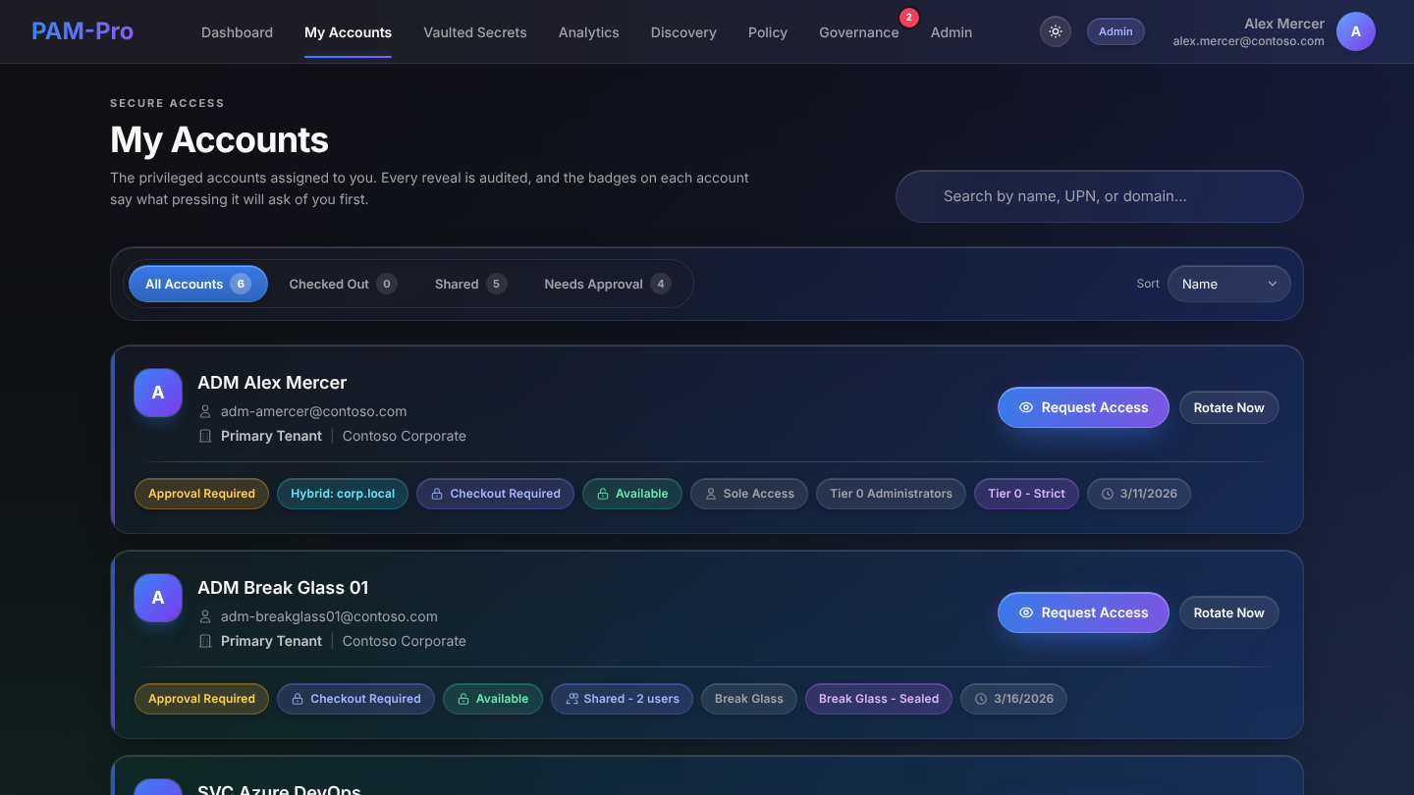Click the Tier 0 Administrators badge
Image resolution: width=1414 pixels, height=795 pixels.
click(x=891, y=494)
